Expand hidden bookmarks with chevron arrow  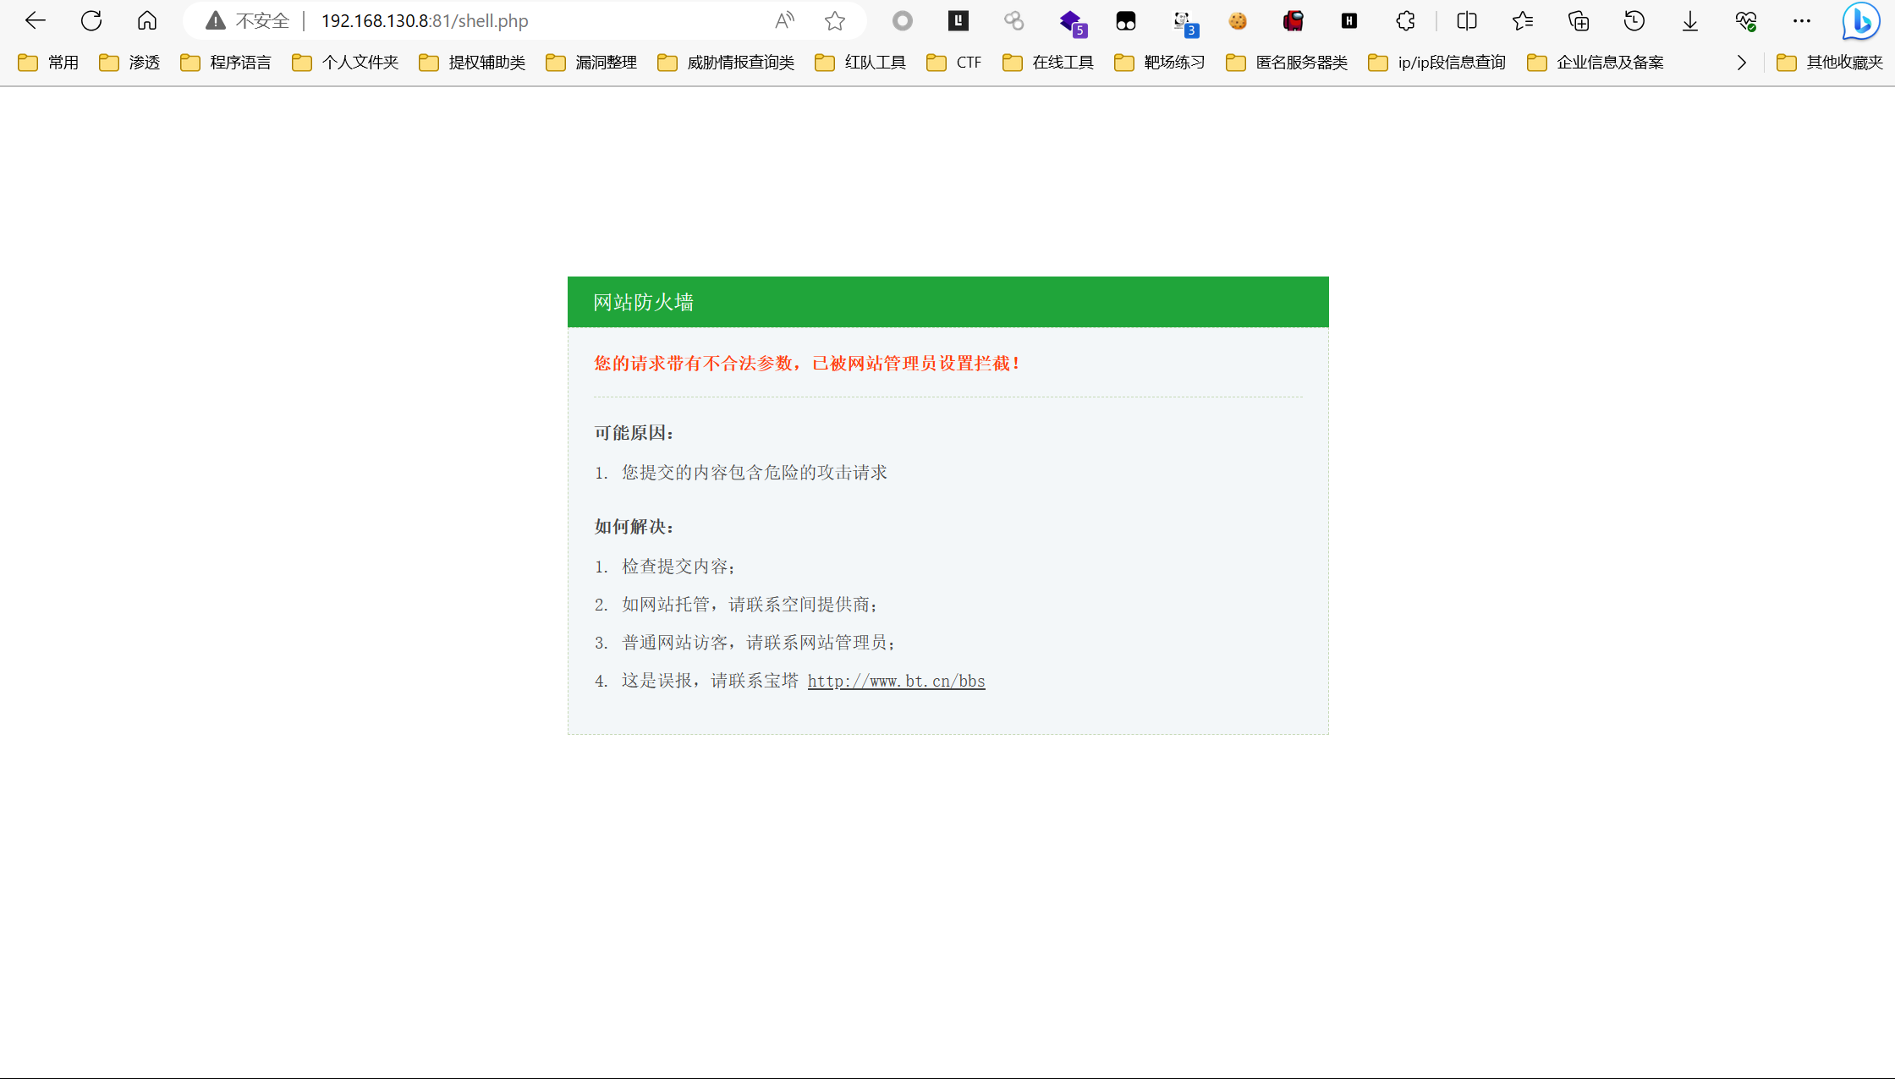click(x=1741, y=62)
